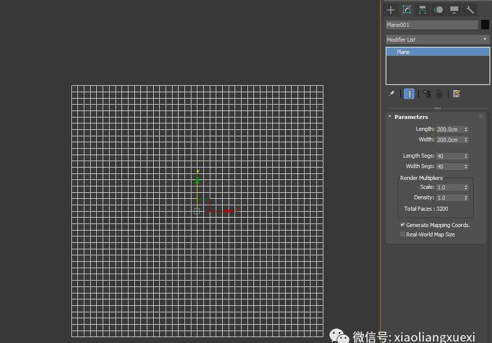Click the red X axis gizmo arrow

229,211
